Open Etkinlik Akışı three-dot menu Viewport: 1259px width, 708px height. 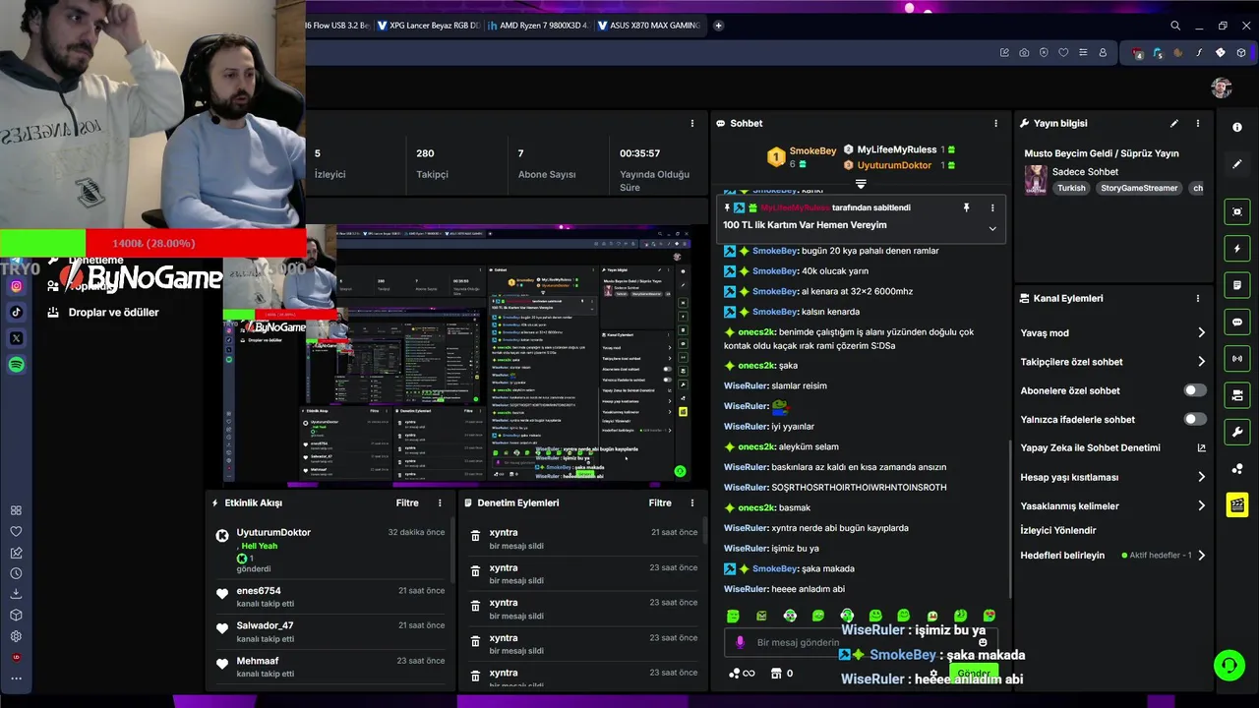pyautogui.click(x=440, y=502)
